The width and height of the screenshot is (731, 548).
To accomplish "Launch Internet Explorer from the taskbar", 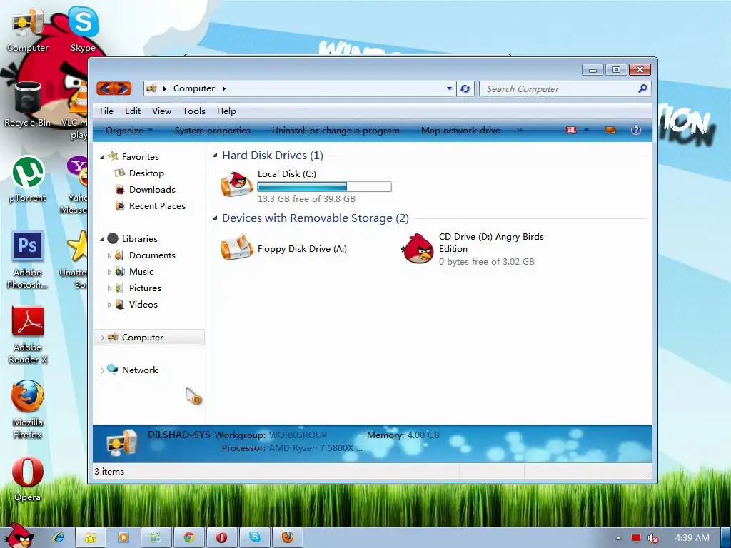I will coord(59,537).
